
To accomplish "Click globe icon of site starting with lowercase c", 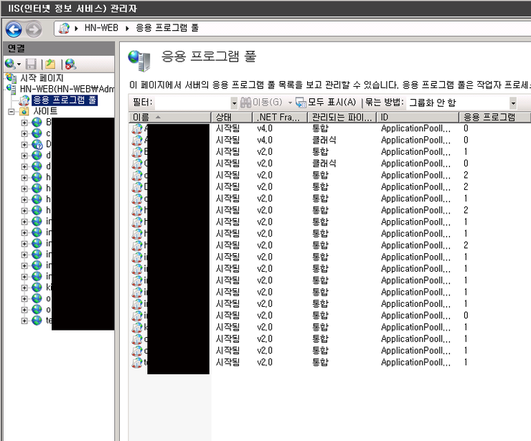I will click(x=37, y=133).
